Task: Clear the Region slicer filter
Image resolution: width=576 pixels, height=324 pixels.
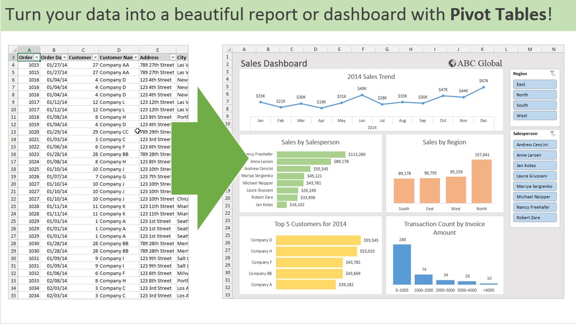Action: [553, 73]
